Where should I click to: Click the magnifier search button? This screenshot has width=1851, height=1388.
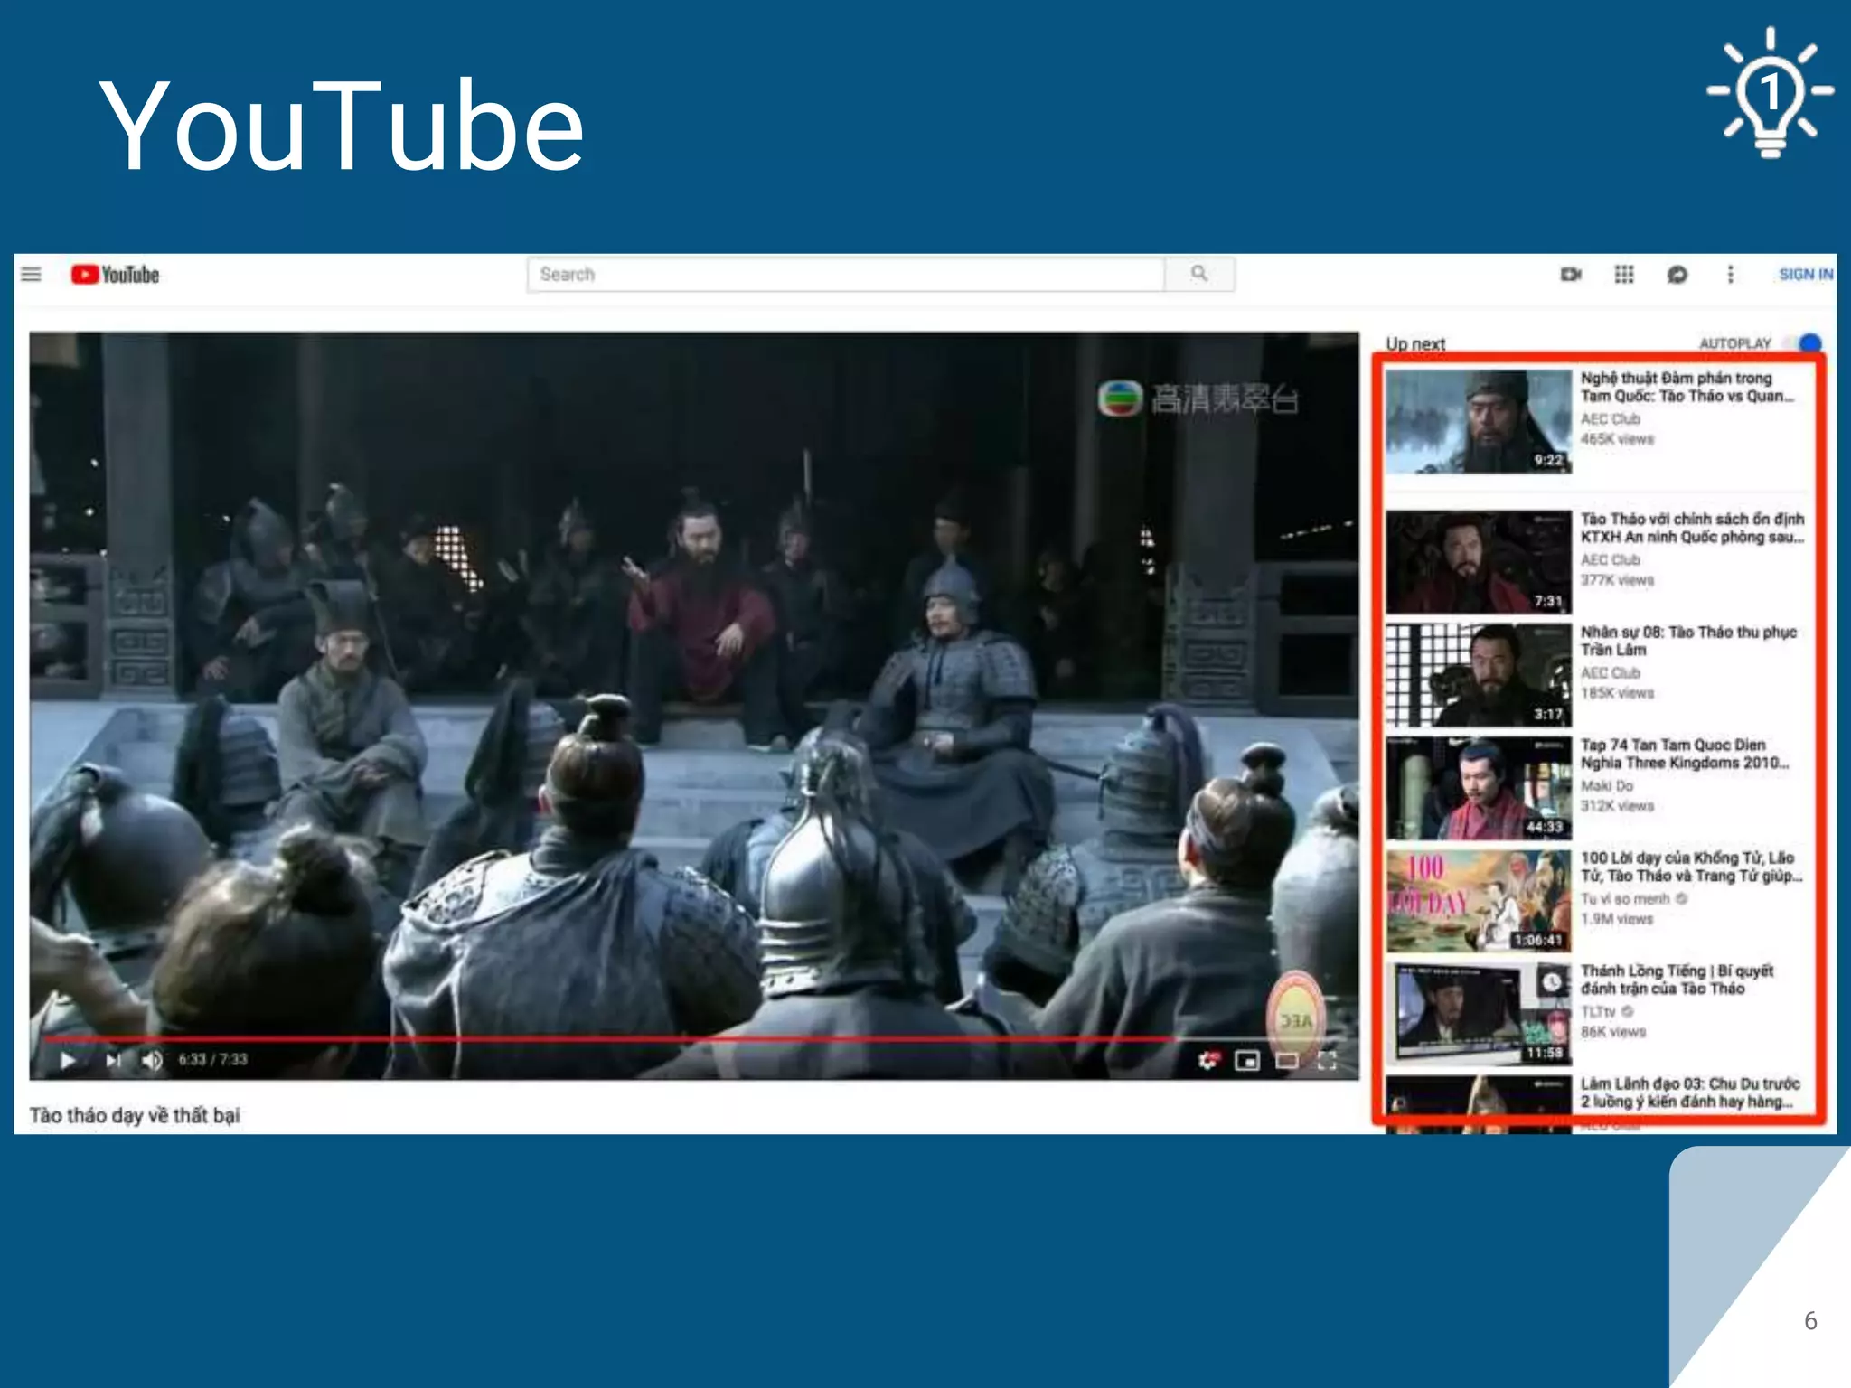click(1199, 274)
